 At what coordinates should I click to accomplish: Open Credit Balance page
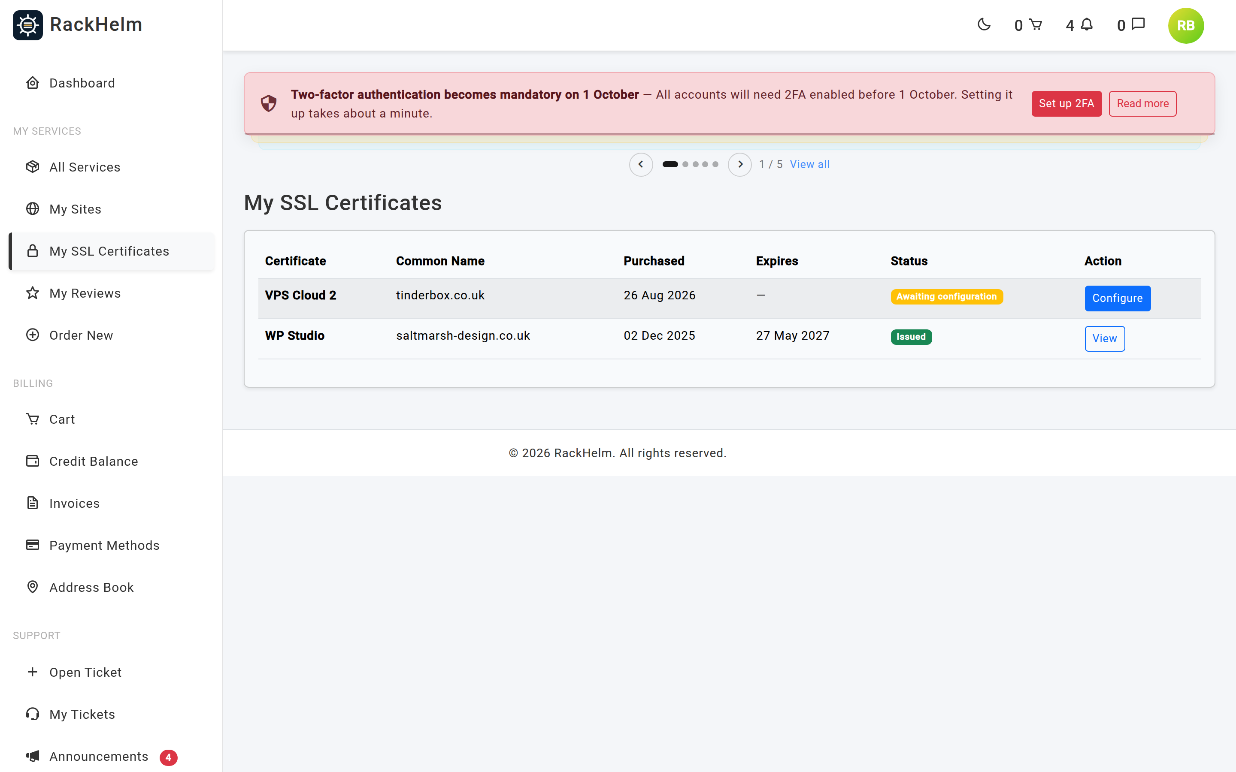pos(111,461)
